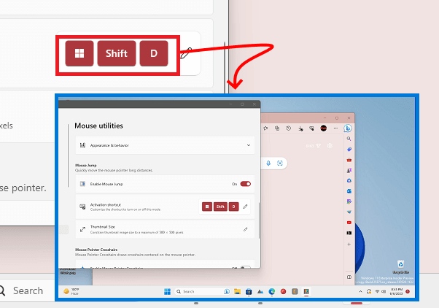
Task: Click the large D key shortcut chip
Action: tap(154, 53)
